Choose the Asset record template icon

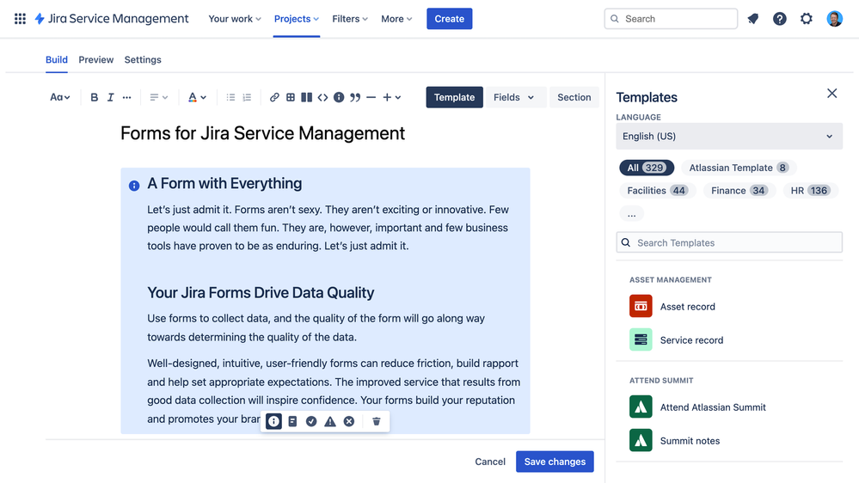coord(641,306)
